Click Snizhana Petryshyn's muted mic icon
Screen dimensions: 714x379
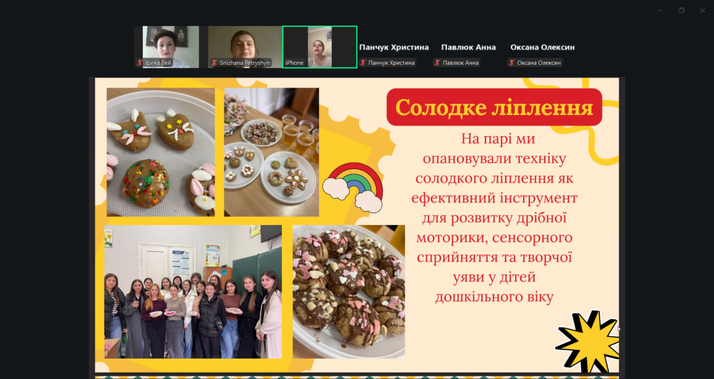[214, 62]
